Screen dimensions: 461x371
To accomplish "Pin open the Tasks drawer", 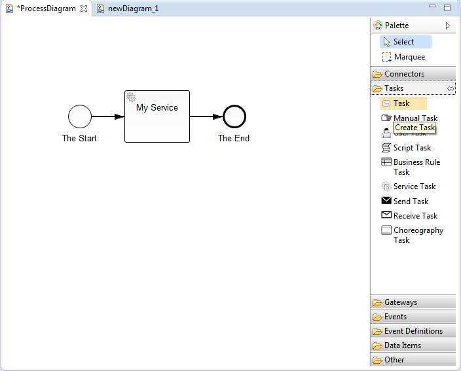I will [x=451, y=88].
